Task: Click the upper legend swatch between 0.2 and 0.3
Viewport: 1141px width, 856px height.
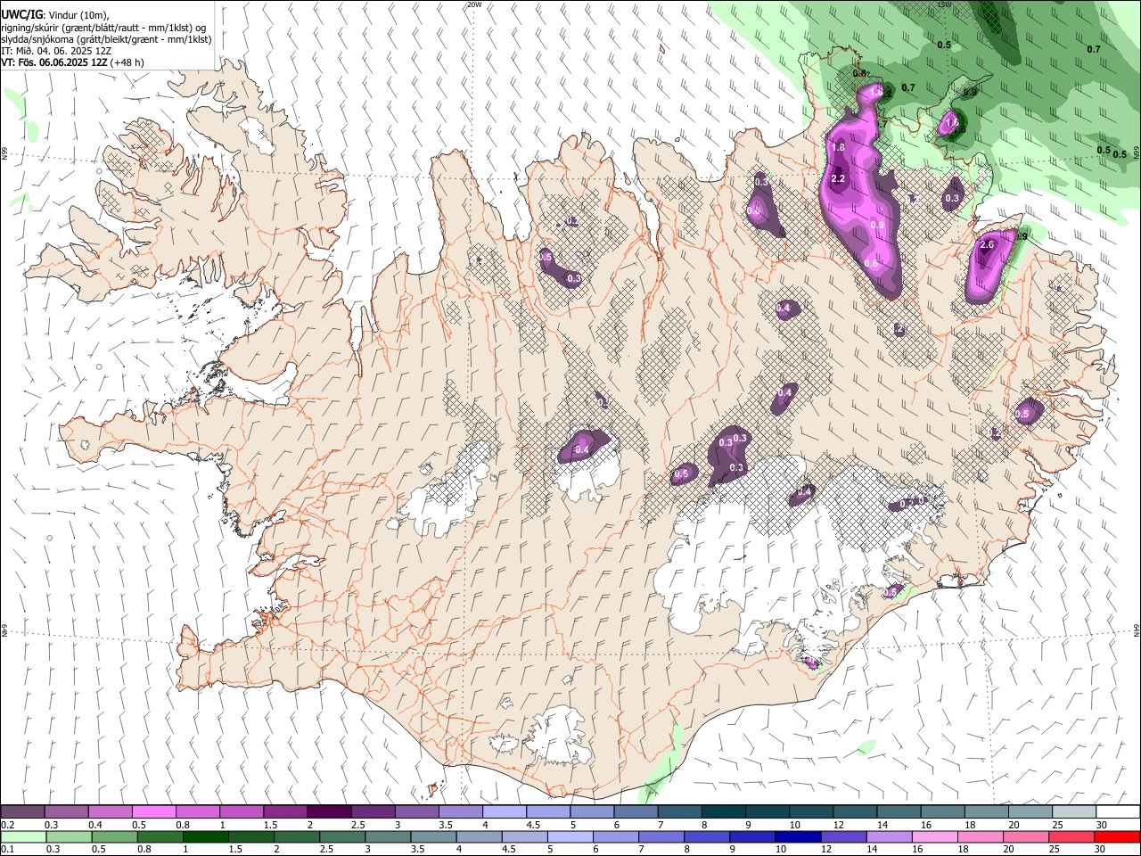Action: [22, 811]
